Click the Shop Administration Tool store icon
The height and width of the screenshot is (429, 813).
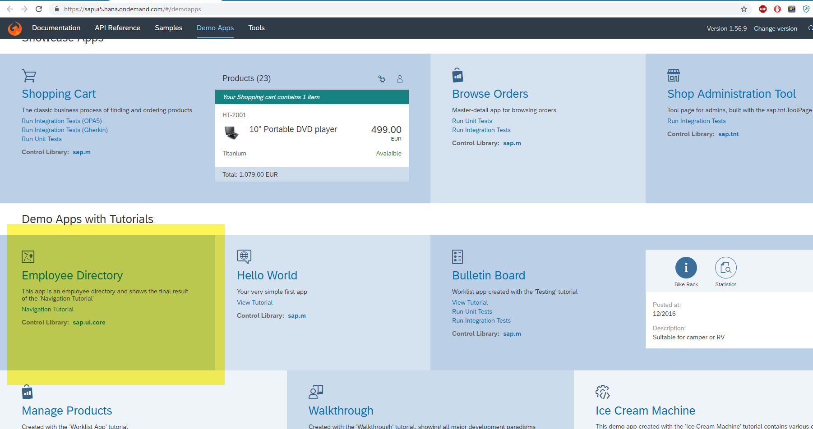tap(674, 75)
